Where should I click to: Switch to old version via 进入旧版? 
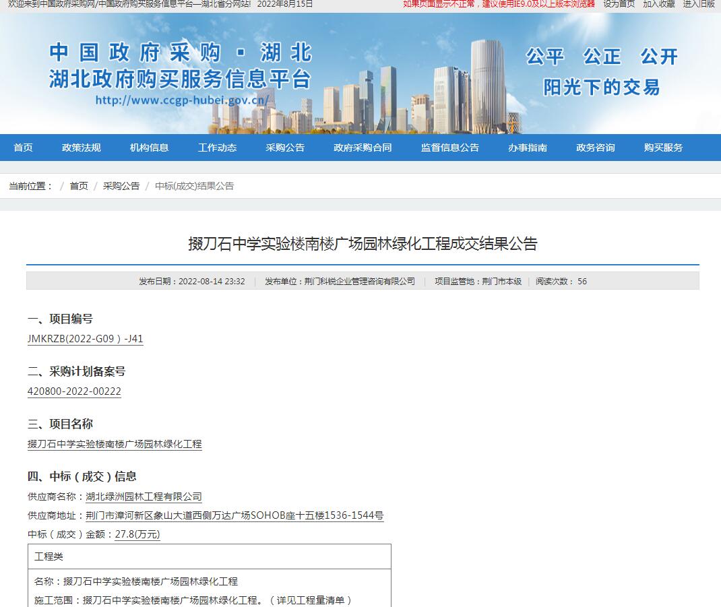[699, 4]
